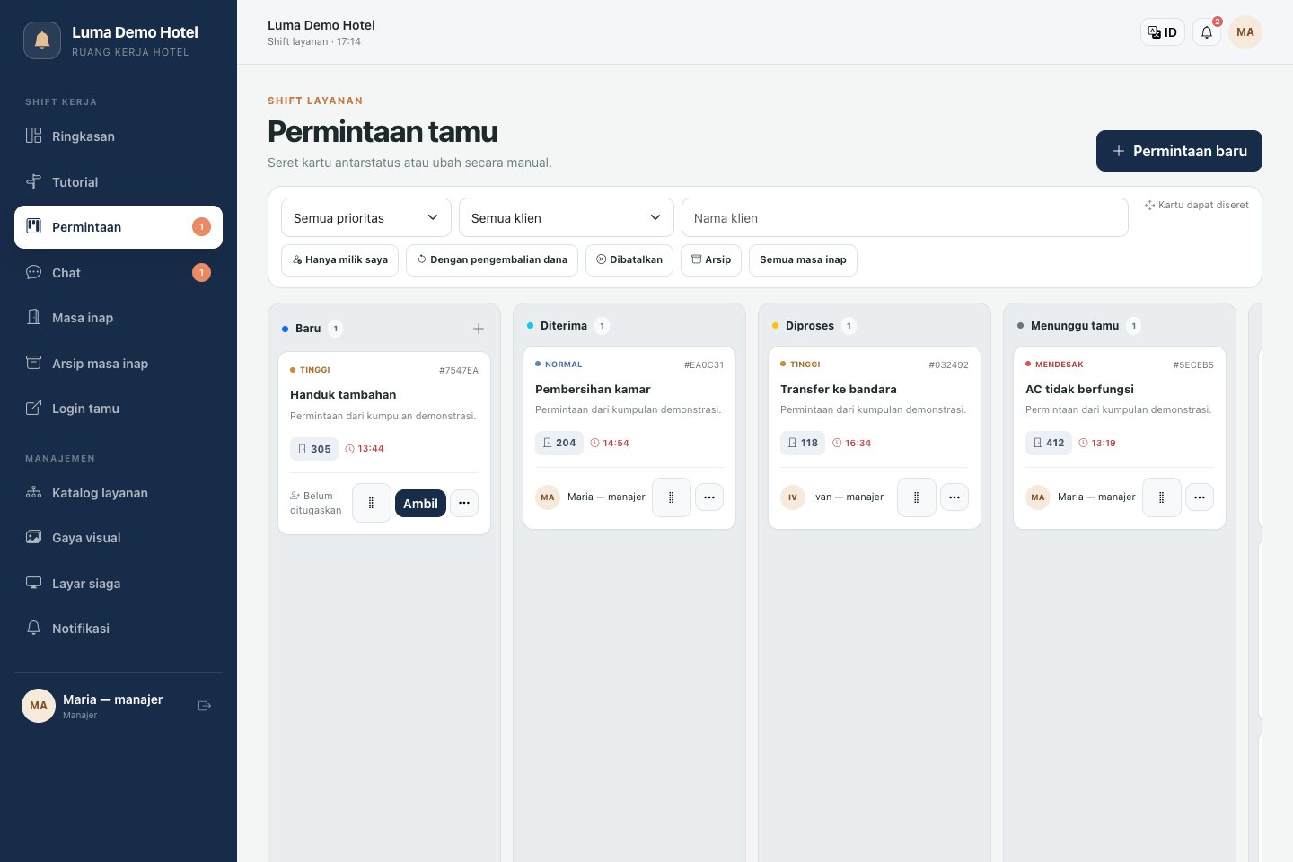Toggle the Arsip filter chip
Screen dimensions: 1293x862
click(711, 260)
